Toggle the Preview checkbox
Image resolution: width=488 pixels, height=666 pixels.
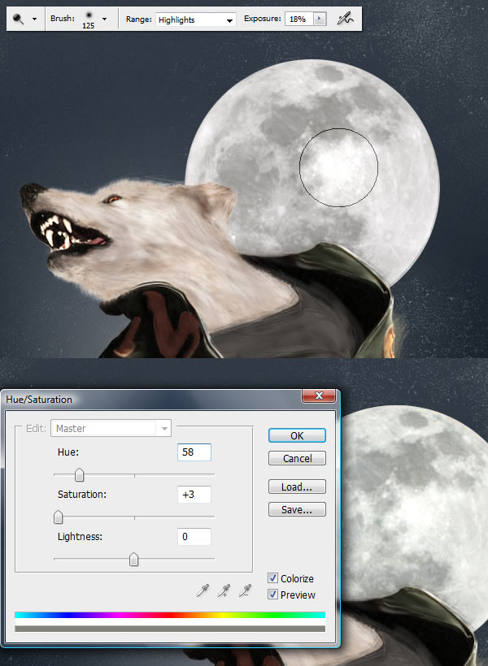point(272,595)
